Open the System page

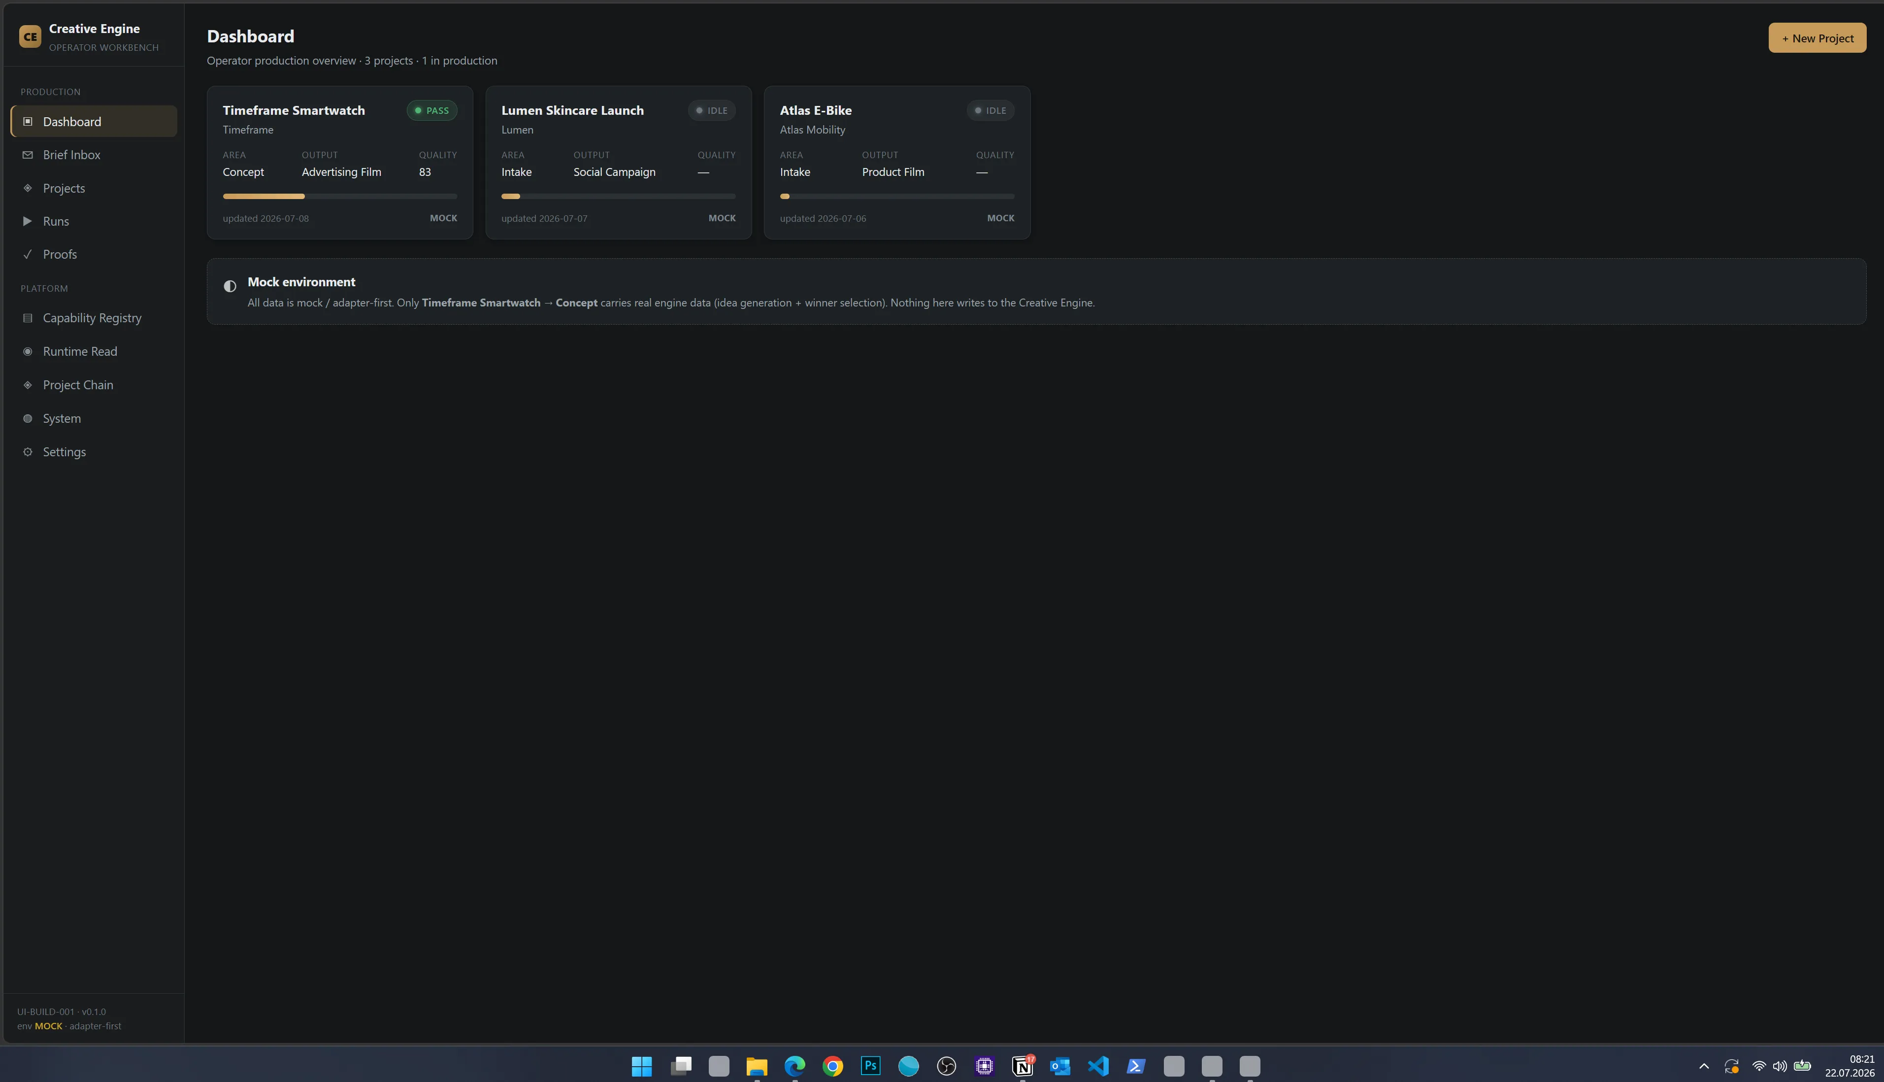click(94, 418)
